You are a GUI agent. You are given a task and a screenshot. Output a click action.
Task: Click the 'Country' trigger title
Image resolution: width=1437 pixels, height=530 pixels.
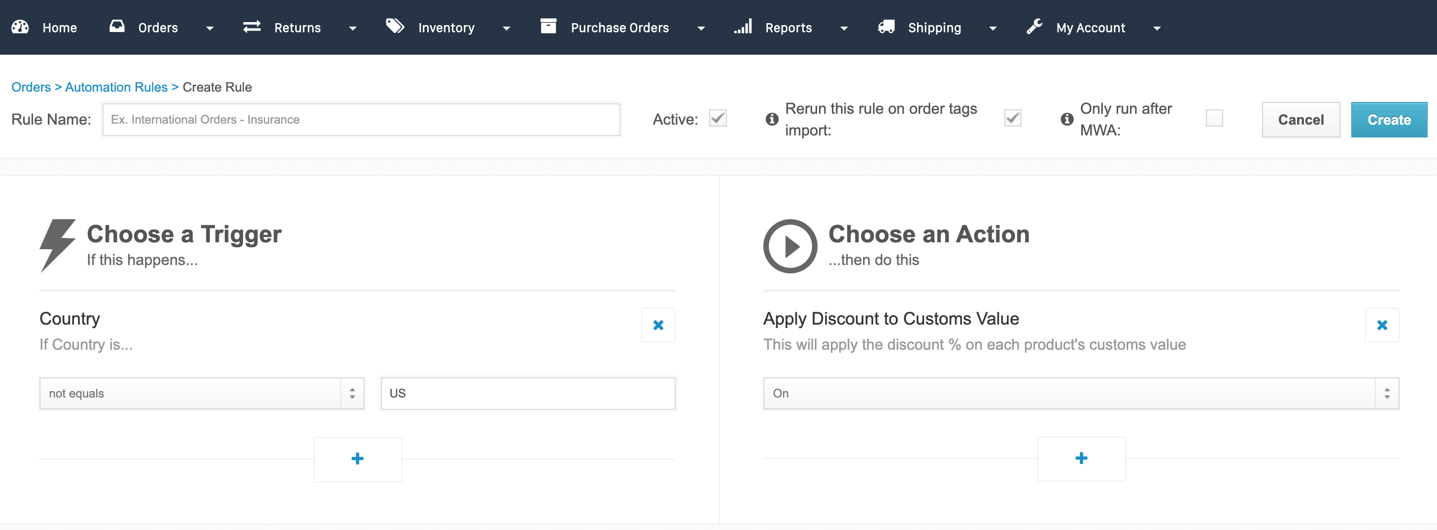69,319
